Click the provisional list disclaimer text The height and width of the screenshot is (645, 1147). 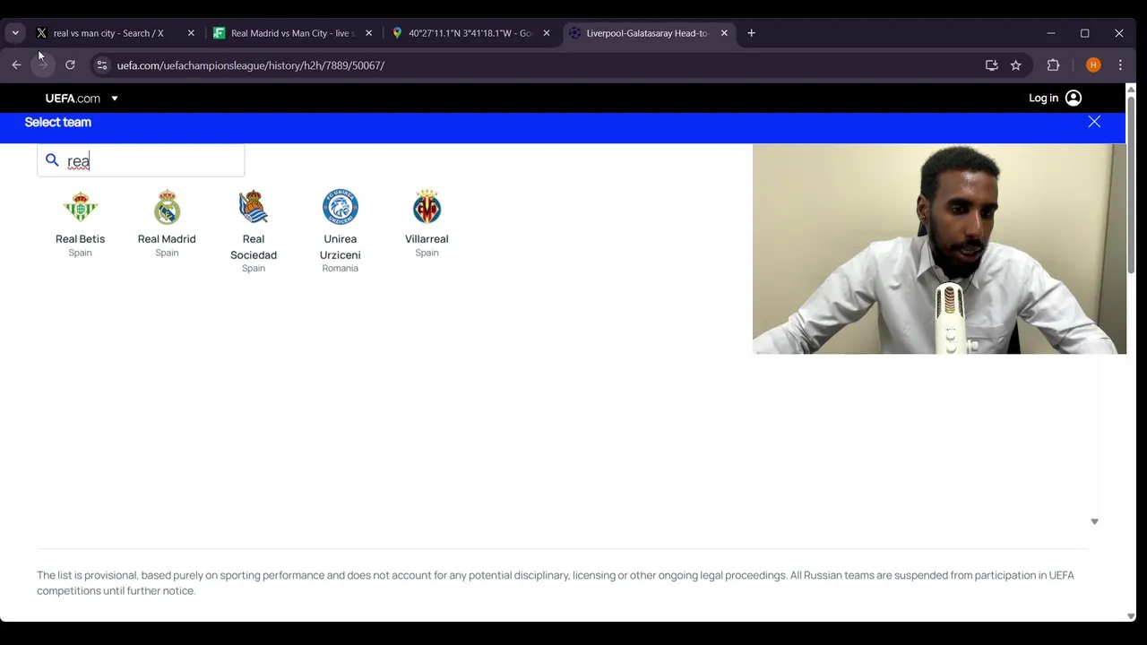556,583
